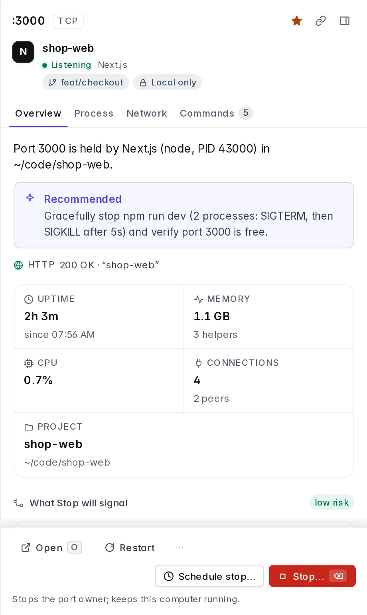Click the What Stop will signal icon

[x=18, y=503]
